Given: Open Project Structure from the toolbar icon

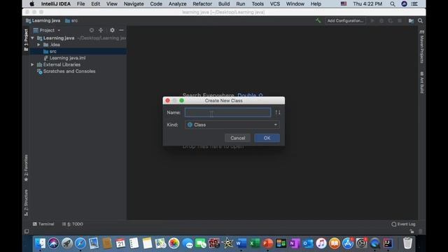Looking at the screenshot, I should point(411,20).
